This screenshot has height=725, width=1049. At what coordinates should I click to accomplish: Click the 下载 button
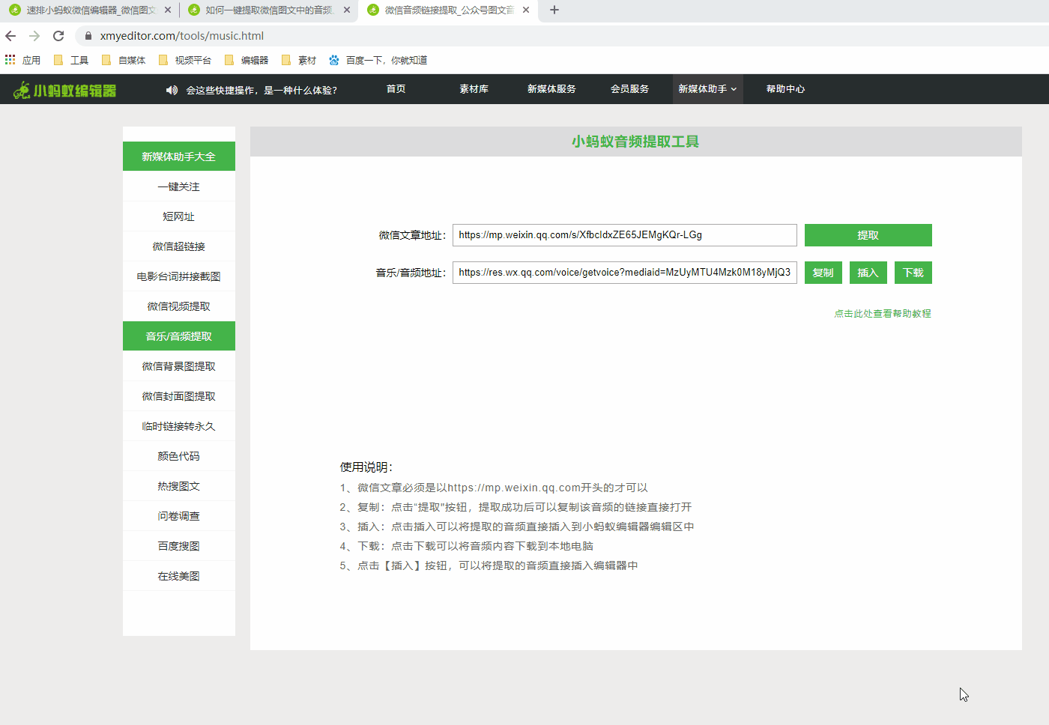click(x=913, y=273)
